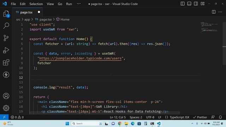The image size is (226, 127).
Task: Open the Edit menu
Action: pyautogui.click(x=23, y=4)
